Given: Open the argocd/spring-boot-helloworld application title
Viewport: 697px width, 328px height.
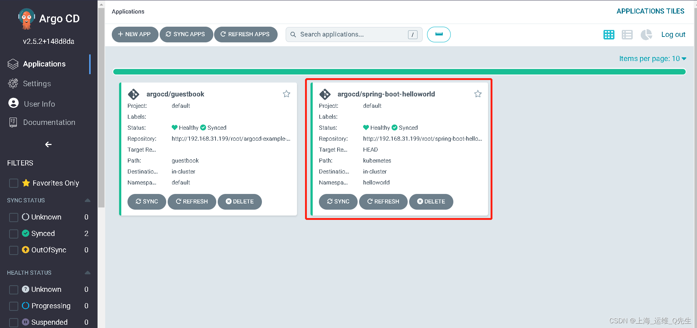Looking at the screenshot, I should click(x=386, y=94).
